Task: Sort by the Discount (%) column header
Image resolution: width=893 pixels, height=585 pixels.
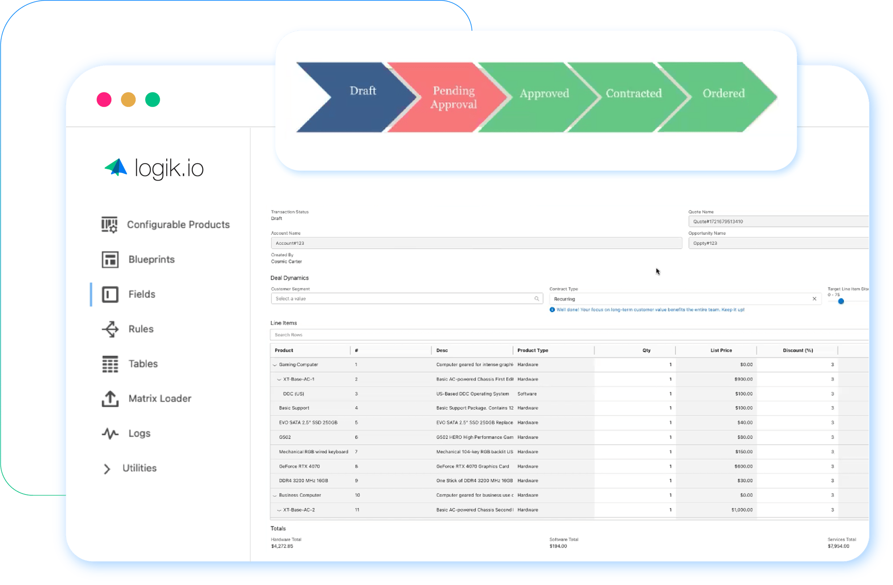Action: tap(797, 350)
